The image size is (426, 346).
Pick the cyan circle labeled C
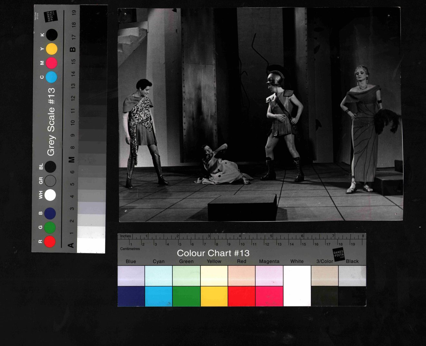(51, 77)
